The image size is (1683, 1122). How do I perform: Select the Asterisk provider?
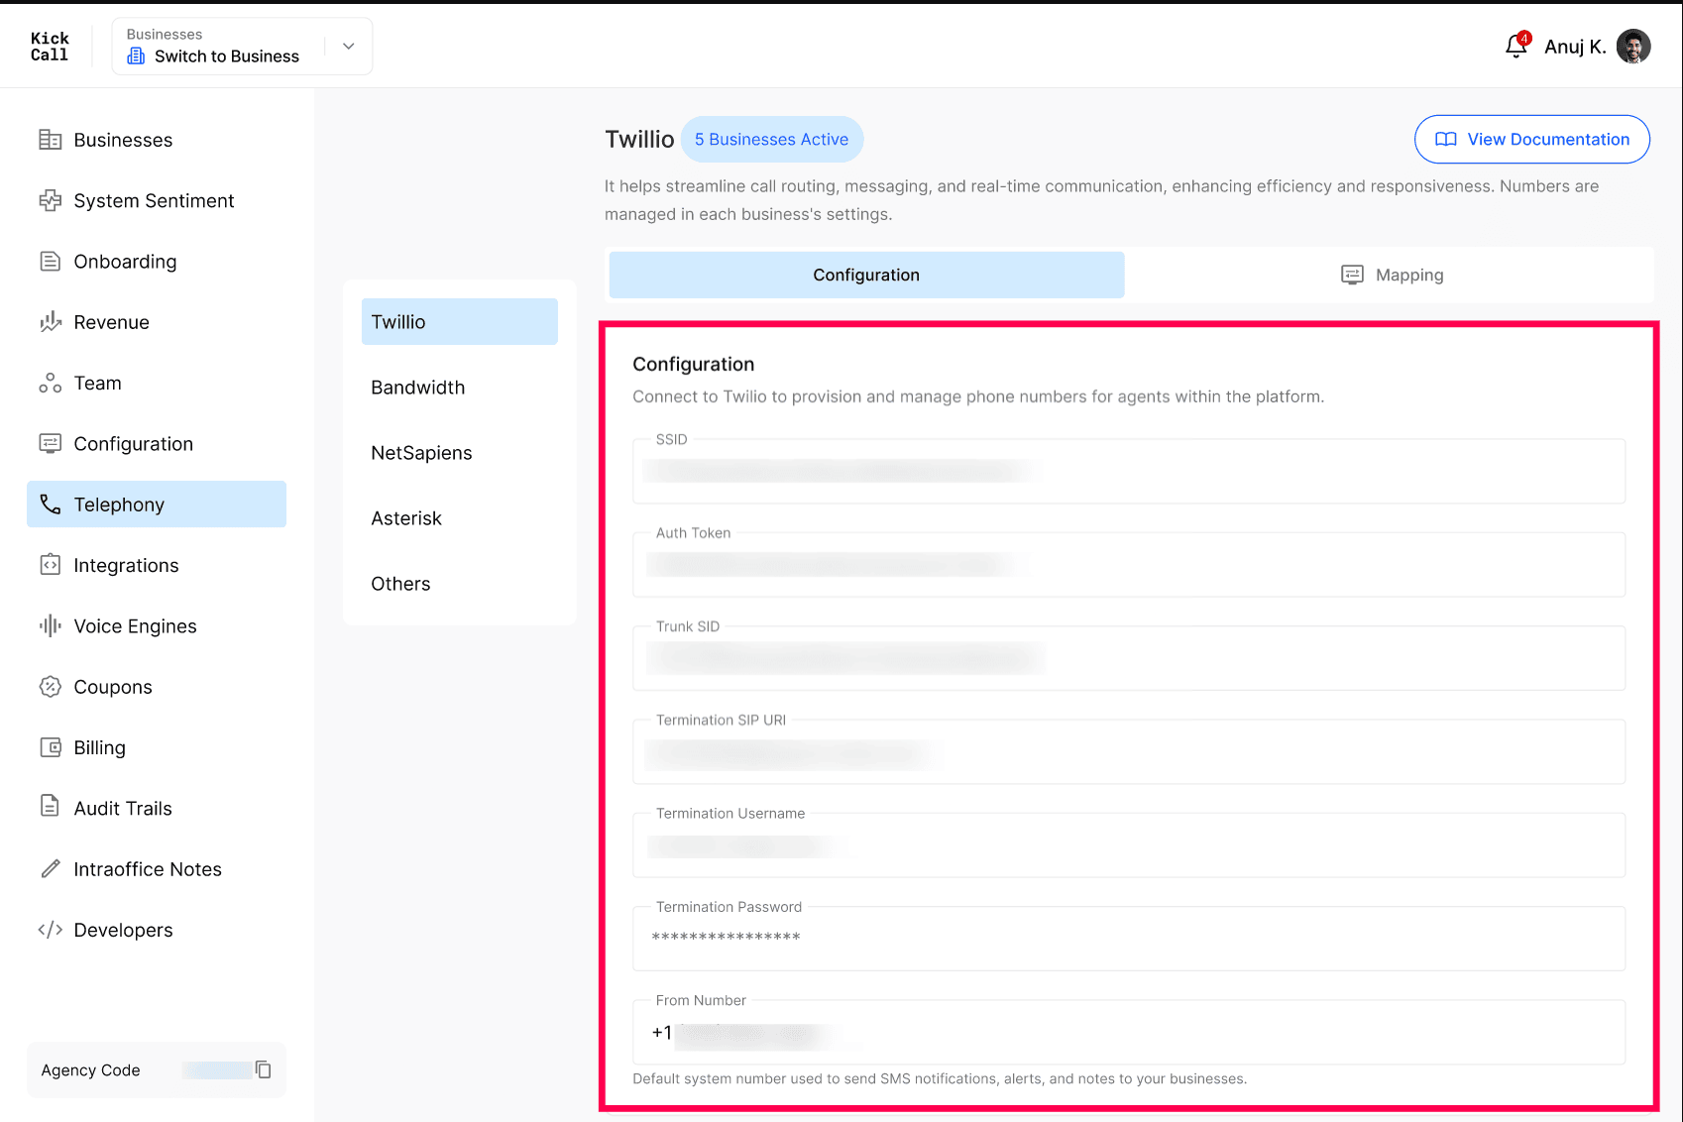[460, 518]
